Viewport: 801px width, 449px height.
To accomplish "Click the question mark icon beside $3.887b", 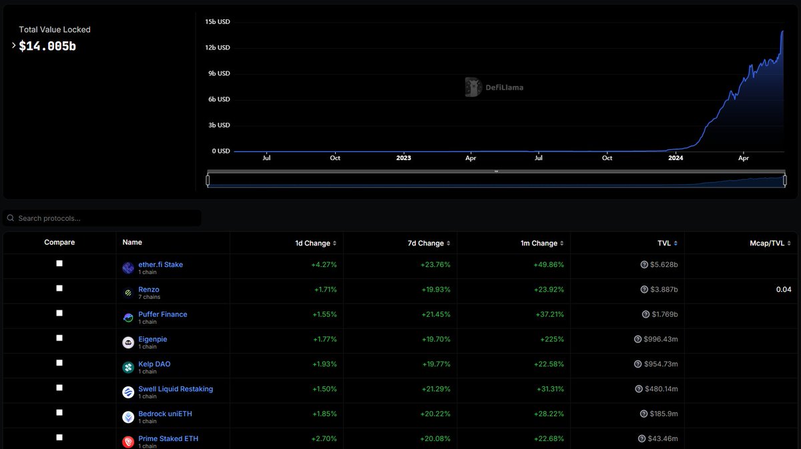I will pos(644,290).
